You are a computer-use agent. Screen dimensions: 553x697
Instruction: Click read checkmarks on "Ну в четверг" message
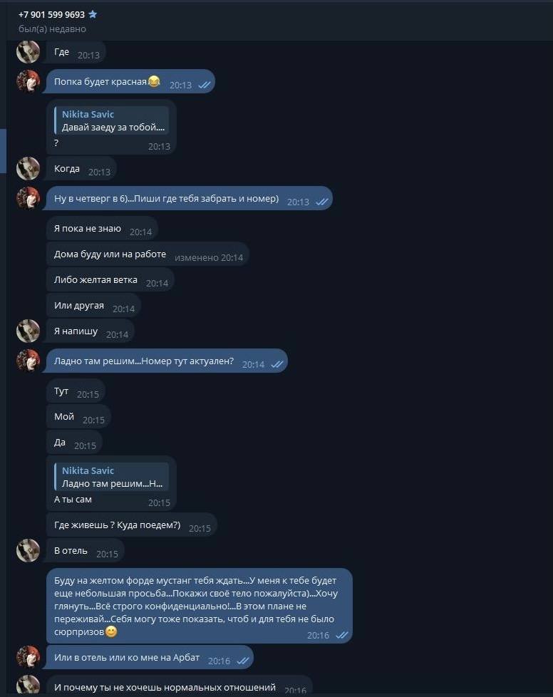322,202
